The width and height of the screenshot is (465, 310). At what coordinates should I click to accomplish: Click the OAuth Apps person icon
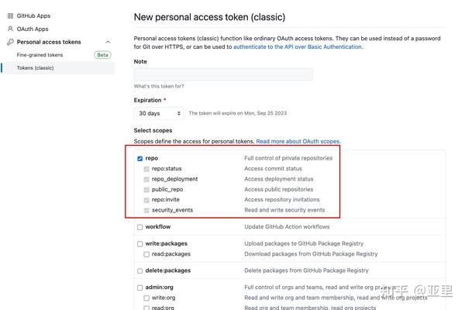tap(10, 29)
